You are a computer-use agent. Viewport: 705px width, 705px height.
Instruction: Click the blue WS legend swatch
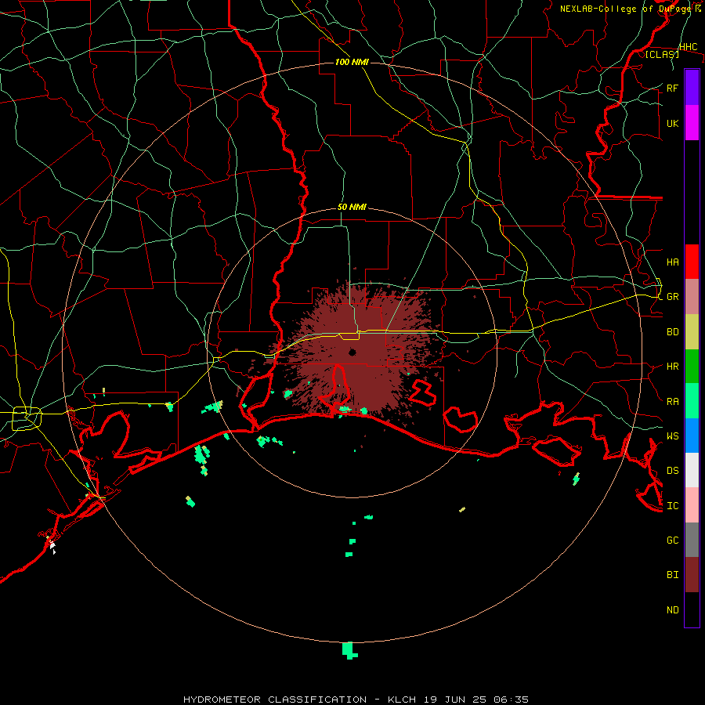coord(692,436)
